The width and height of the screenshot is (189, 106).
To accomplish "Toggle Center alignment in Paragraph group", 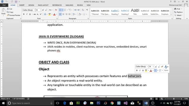I will [x=63, y=14].
